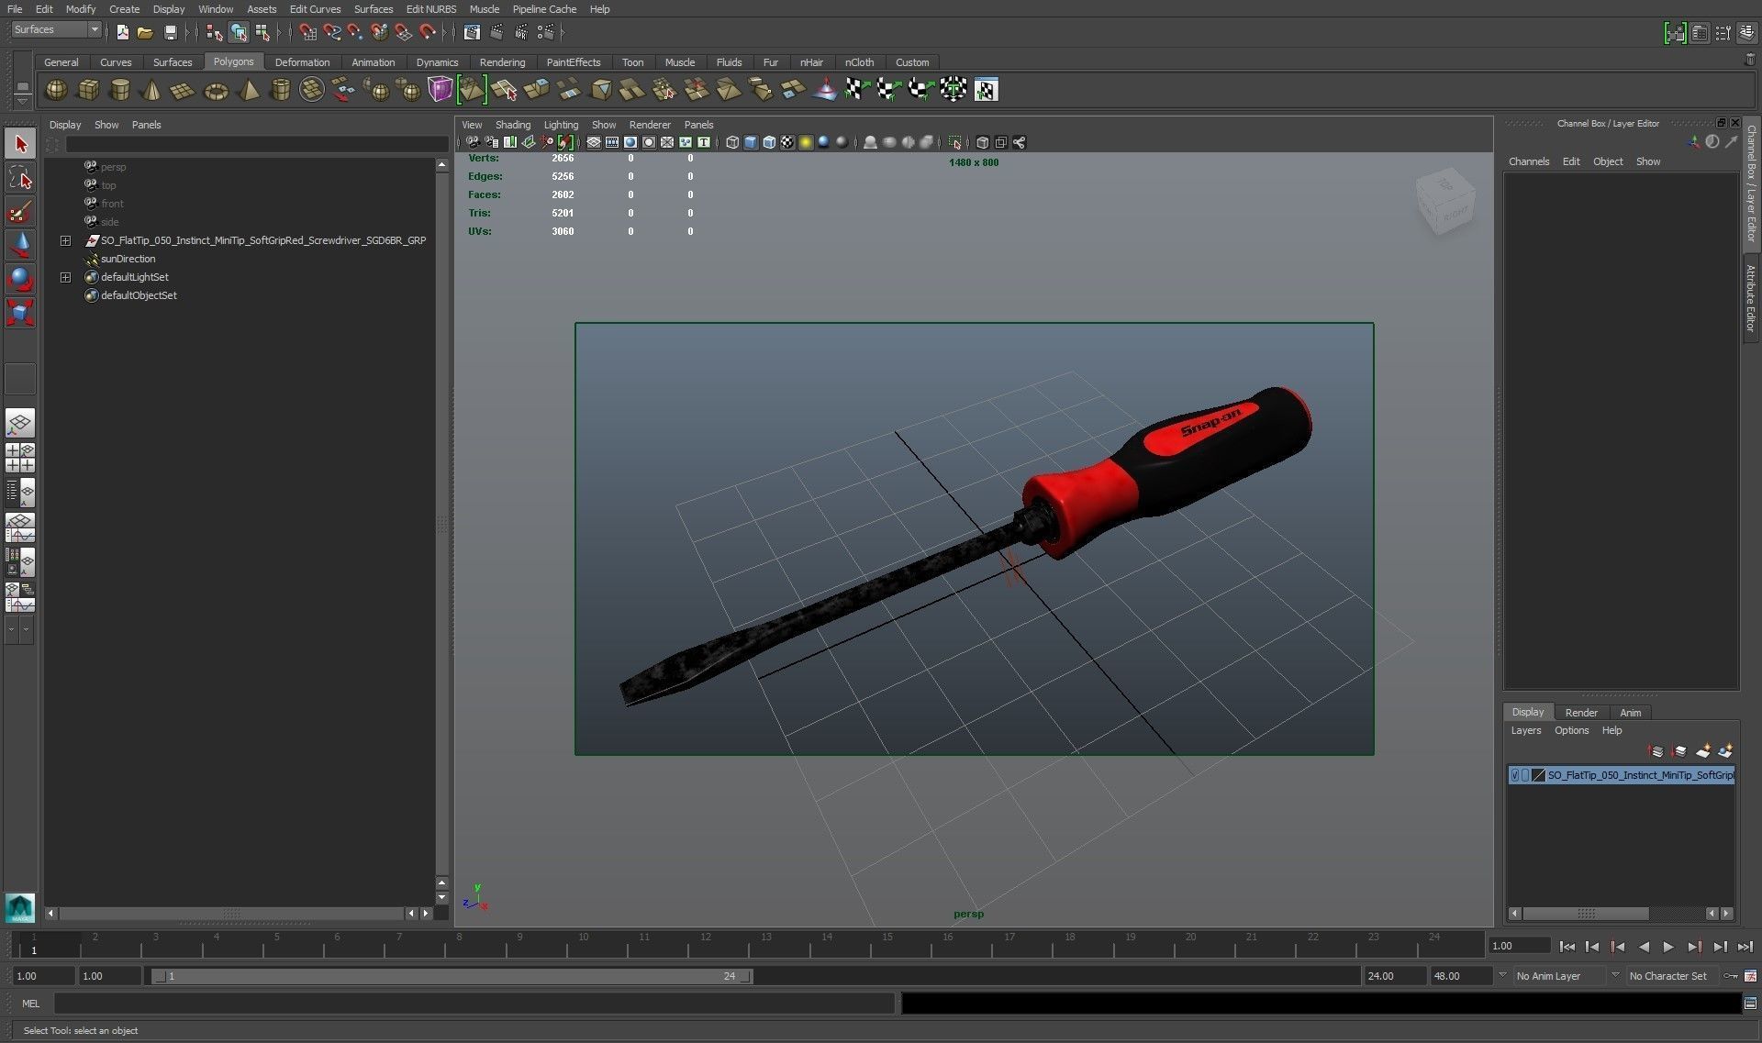Create a polygon cone from shelf
Screen dimensions: 1762x1043
pyautogui.click(x=152, y=90)
